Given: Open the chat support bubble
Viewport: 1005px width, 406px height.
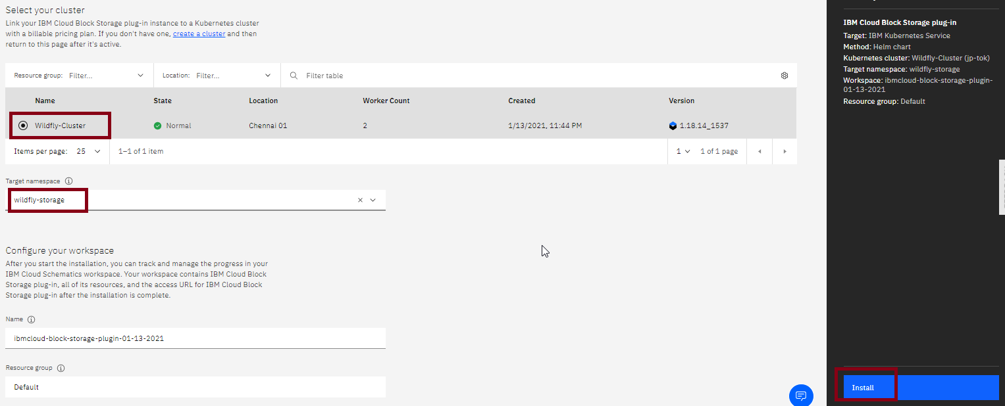Looking at the screenshot, I should coord(801,395).
